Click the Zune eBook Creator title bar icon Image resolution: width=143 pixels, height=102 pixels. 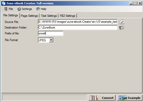pyautogui.click(x=4, y=3)
